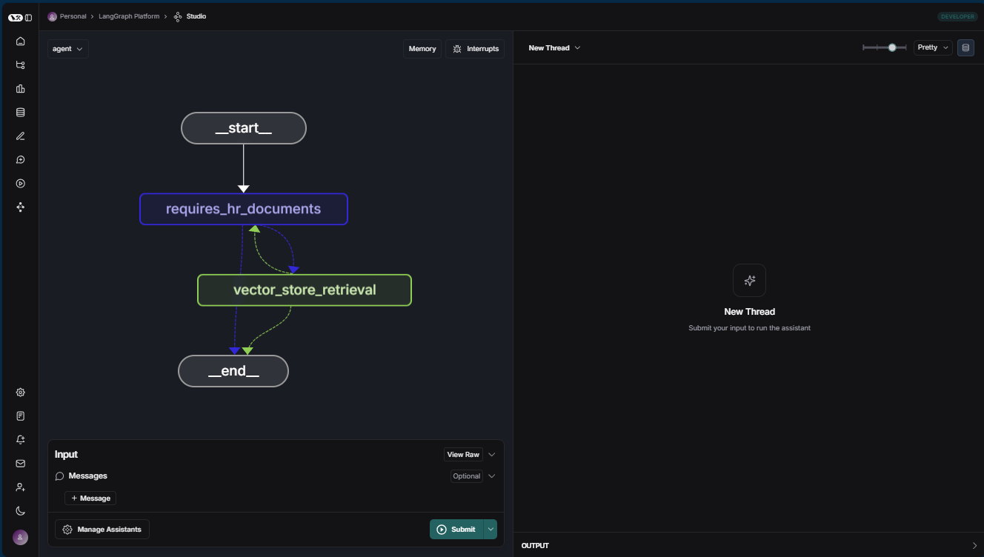Select the vector_store_retrieval node
This screenshot has width=984, height=557.
tap(304, 290)
